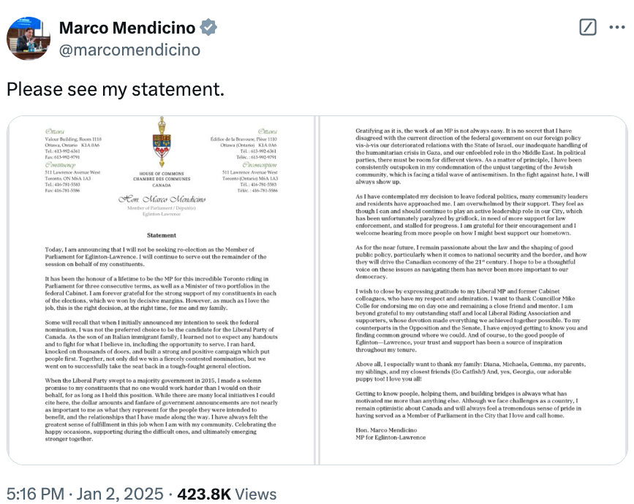Click the bold "Statement" heading in the letter
Viewport: 634px width, 504px height.
tap(162, 235)
